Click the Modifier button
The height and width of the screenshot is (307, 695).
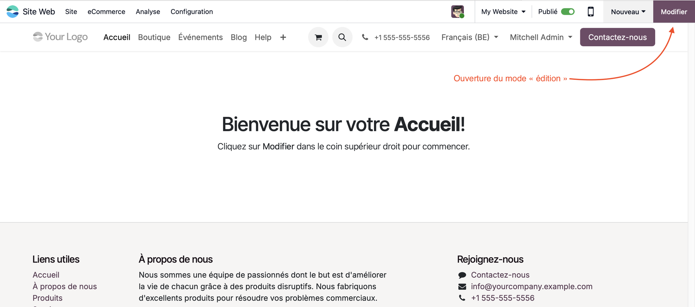(x=674, y=12)
